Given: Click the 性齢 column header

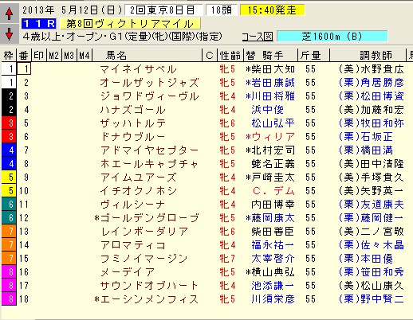Looking at the screenshot, I should click(x=230, y=55).
